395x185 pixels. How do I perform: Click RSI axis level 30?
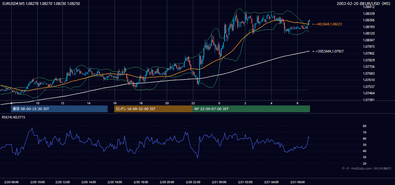click(364, 157)
